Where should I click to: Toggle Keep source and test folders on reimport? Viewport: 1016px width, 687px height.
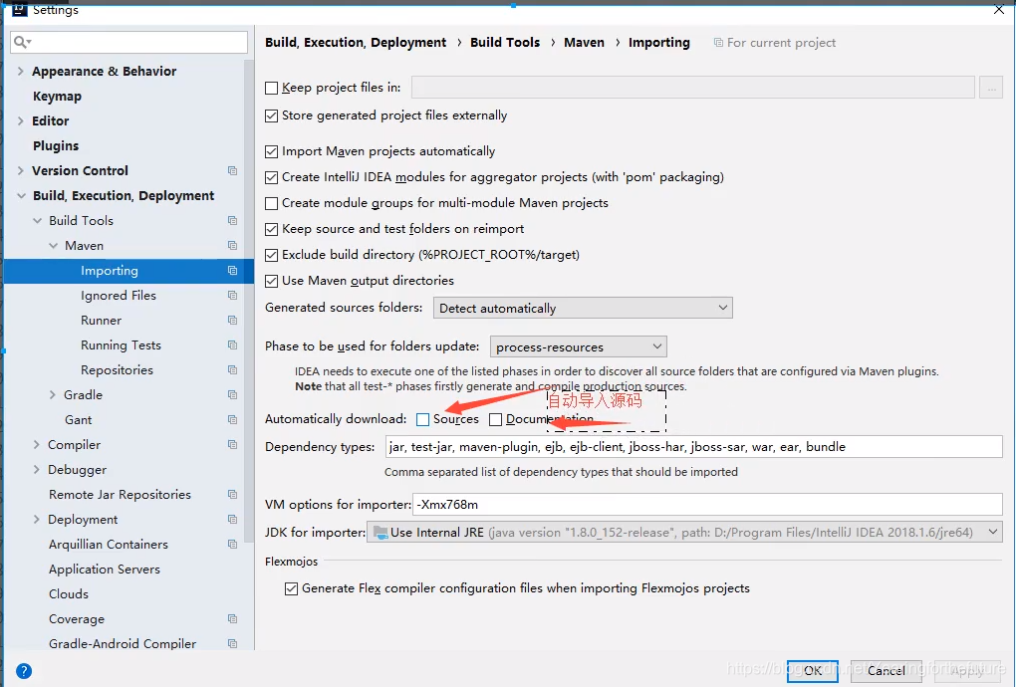tap(272, 229)
